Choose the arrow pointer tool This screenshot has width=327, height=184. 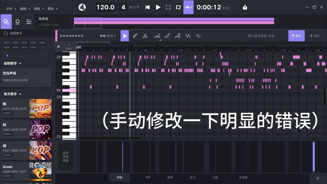(x=125, y=36)
